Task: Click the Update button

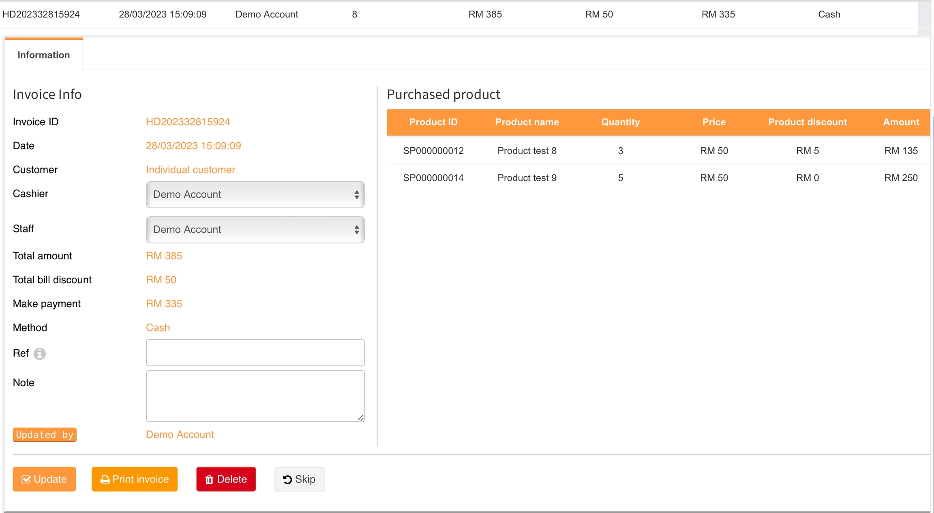Action: pyautogui.click(x=44, y=479)
